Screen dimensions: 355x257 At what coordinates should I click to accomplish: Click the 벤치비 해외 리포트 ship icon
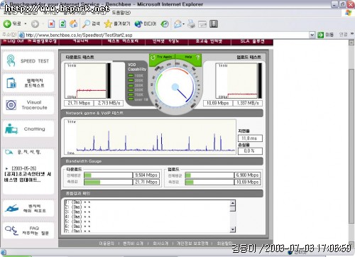(x=11, y=209)
